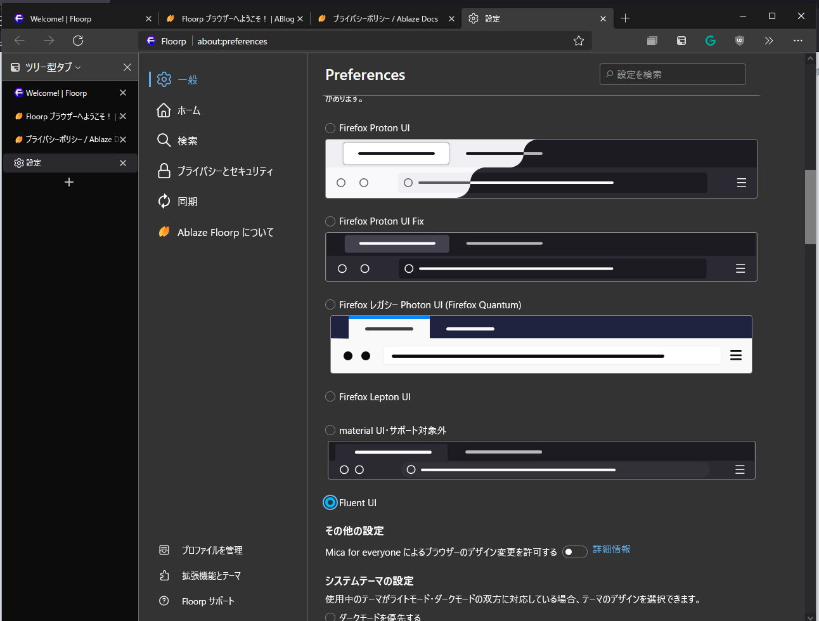Click the material UI preview thumbnail

(x=541, y=460)
